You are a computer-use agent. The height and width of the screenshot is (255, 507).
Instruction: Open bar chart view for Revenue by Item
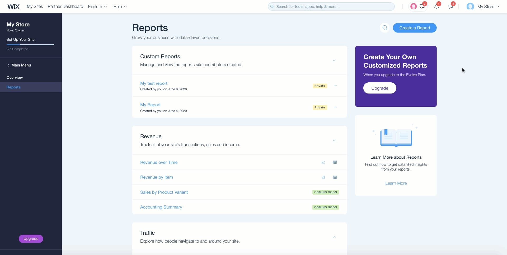323,177
